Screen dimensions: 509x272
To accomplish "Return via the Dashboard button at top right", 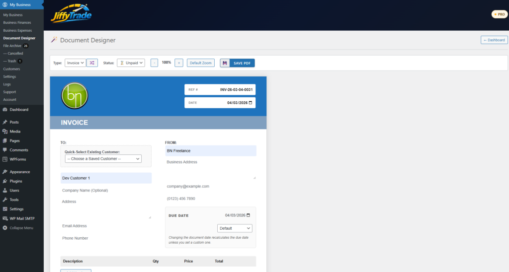I will tap(494, 40).
